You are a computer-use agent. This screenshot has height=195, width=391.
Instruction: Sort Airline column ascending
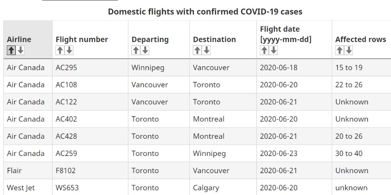coord(11,50)
